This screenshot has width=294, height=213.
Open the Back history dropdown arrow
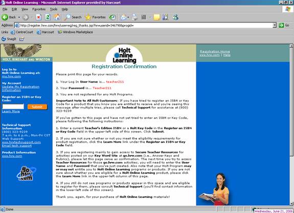click(x=19, y=17)
